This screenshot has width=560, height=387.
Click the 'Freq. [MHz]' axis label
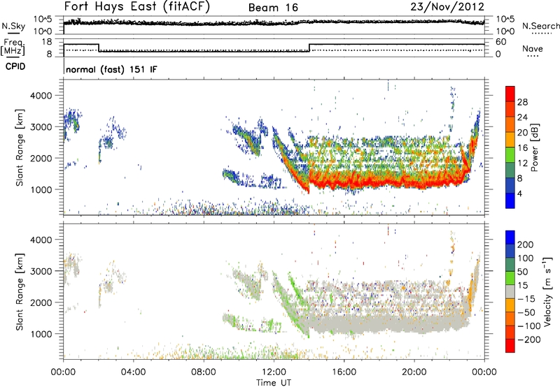click(x=13, y=47)
